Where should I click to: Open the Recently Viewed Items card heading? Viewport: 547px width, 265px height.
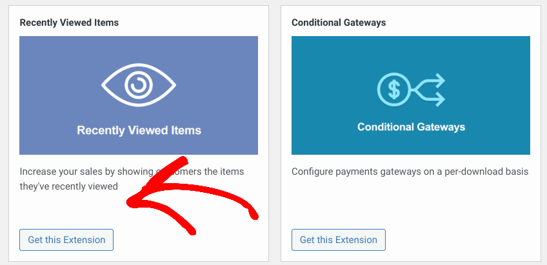click(69, 23)
